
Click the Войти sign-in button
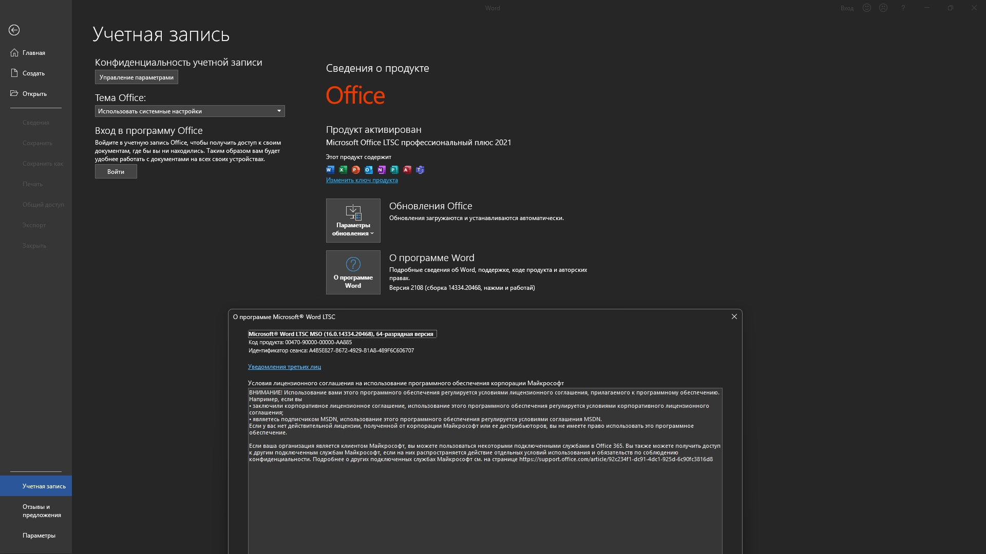point(116,172)
